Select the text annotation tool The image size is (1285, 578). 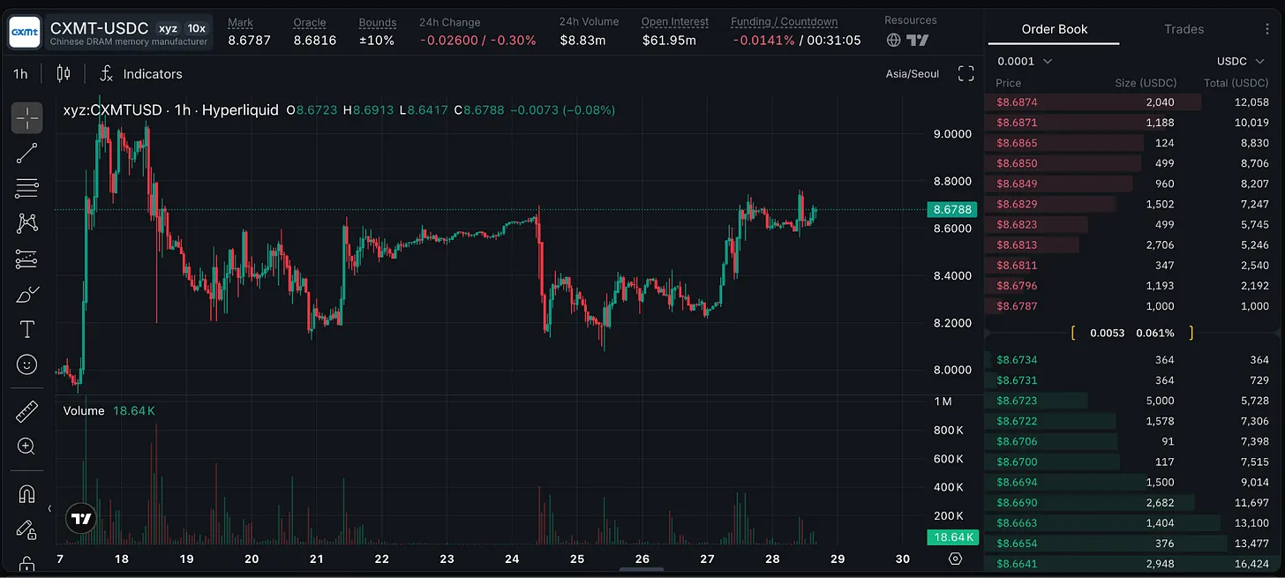pyautogui.click(x=26, y=329)
